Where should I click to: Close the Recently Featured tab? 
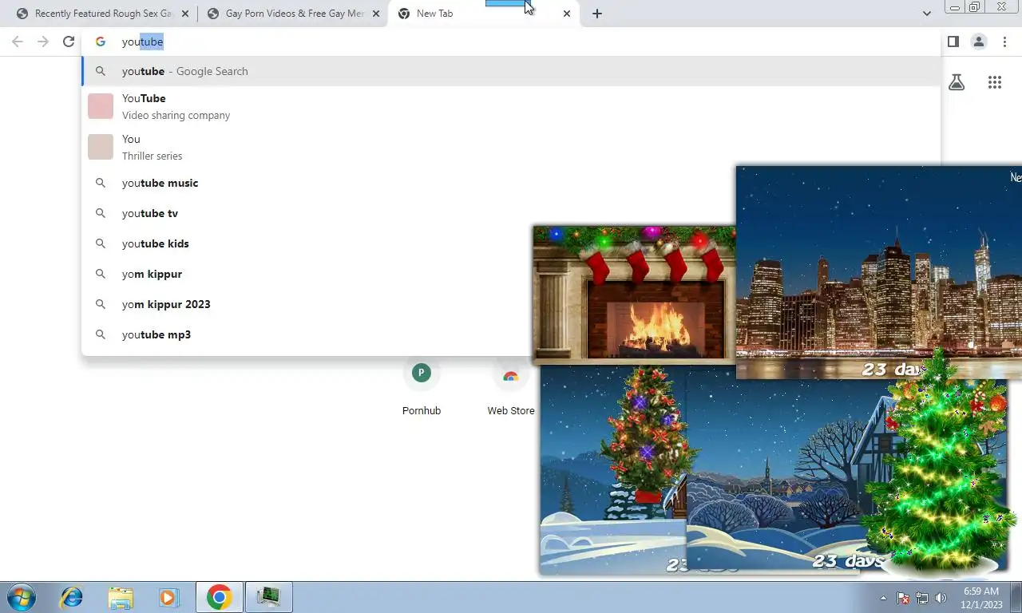click(x=185, y=14)
